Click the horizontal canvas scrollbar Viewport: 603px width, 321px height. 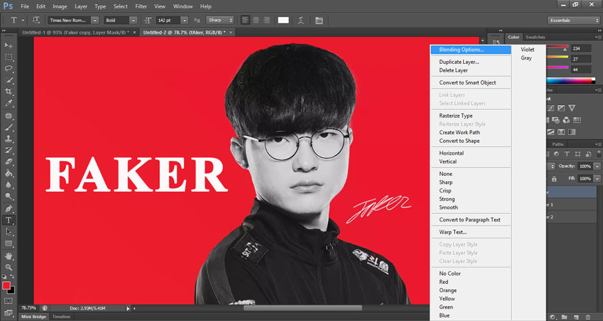(303, 308)
